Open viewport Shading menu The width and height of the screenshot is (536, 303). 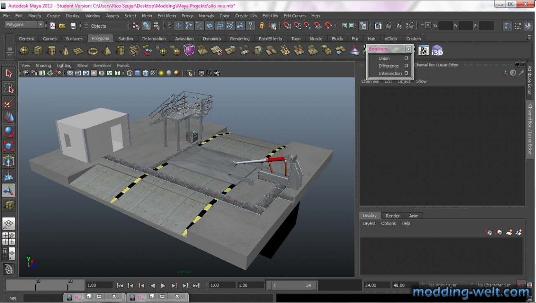[x=43, y=65]
